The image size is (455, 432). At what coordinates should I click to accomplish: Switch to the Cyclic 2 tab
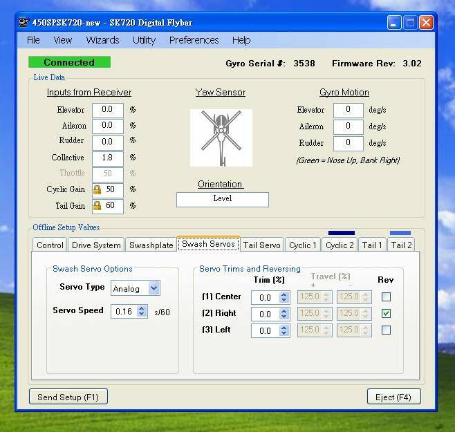tap(340, 245)
